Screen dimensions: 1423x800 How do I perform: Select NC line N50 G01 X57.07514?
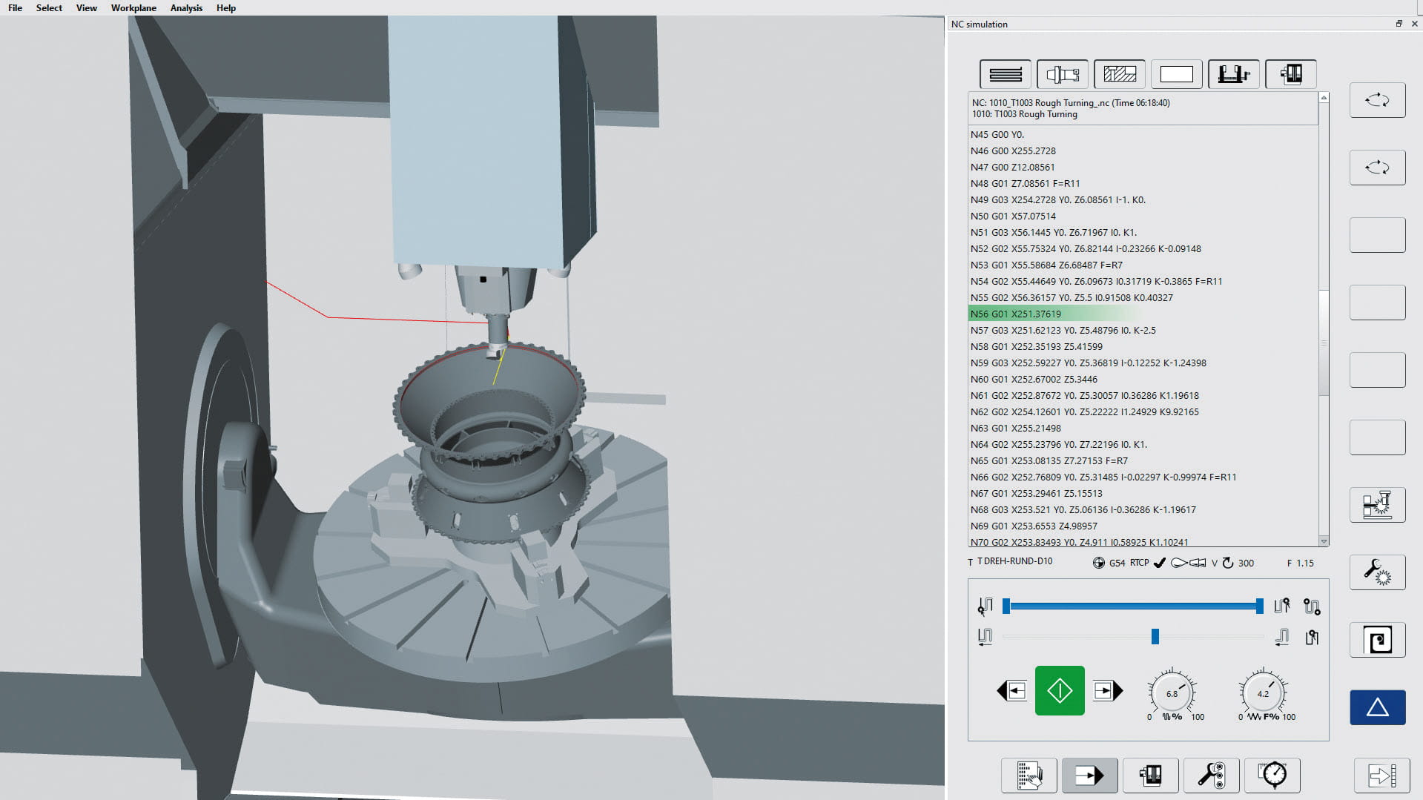coord(1143,216)
